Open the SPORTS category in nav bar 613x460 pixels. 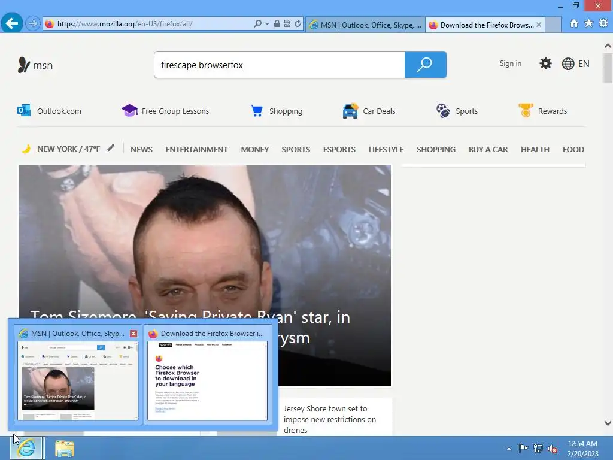pyautogui.click(x=296, y=149)
